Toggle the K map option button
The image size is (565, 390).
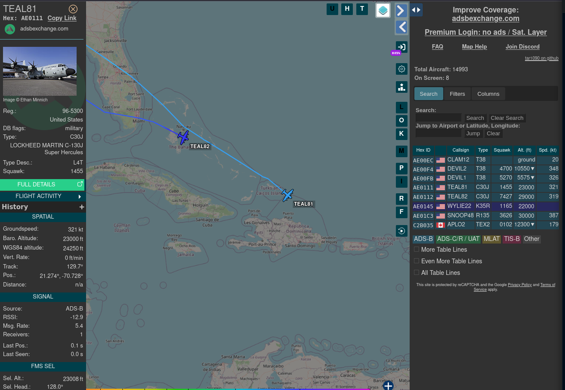click(x=401, y=134)
